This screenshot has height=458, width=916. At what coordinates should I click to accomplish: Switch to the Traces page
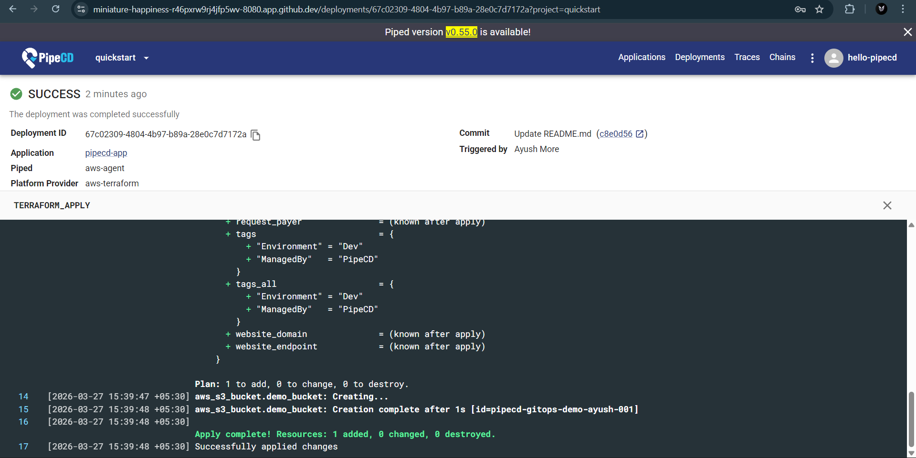pos(747,57)
